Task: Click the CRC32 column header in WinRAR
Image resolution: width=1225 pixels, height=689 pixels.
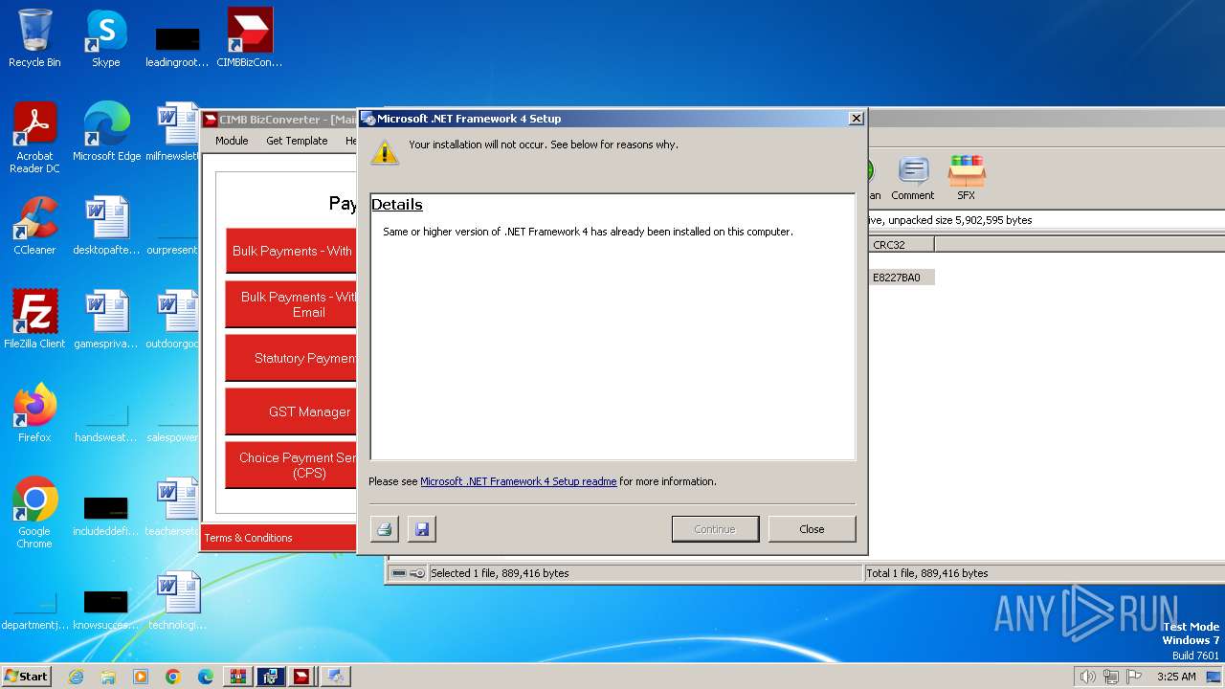Action: pos(902,245)
